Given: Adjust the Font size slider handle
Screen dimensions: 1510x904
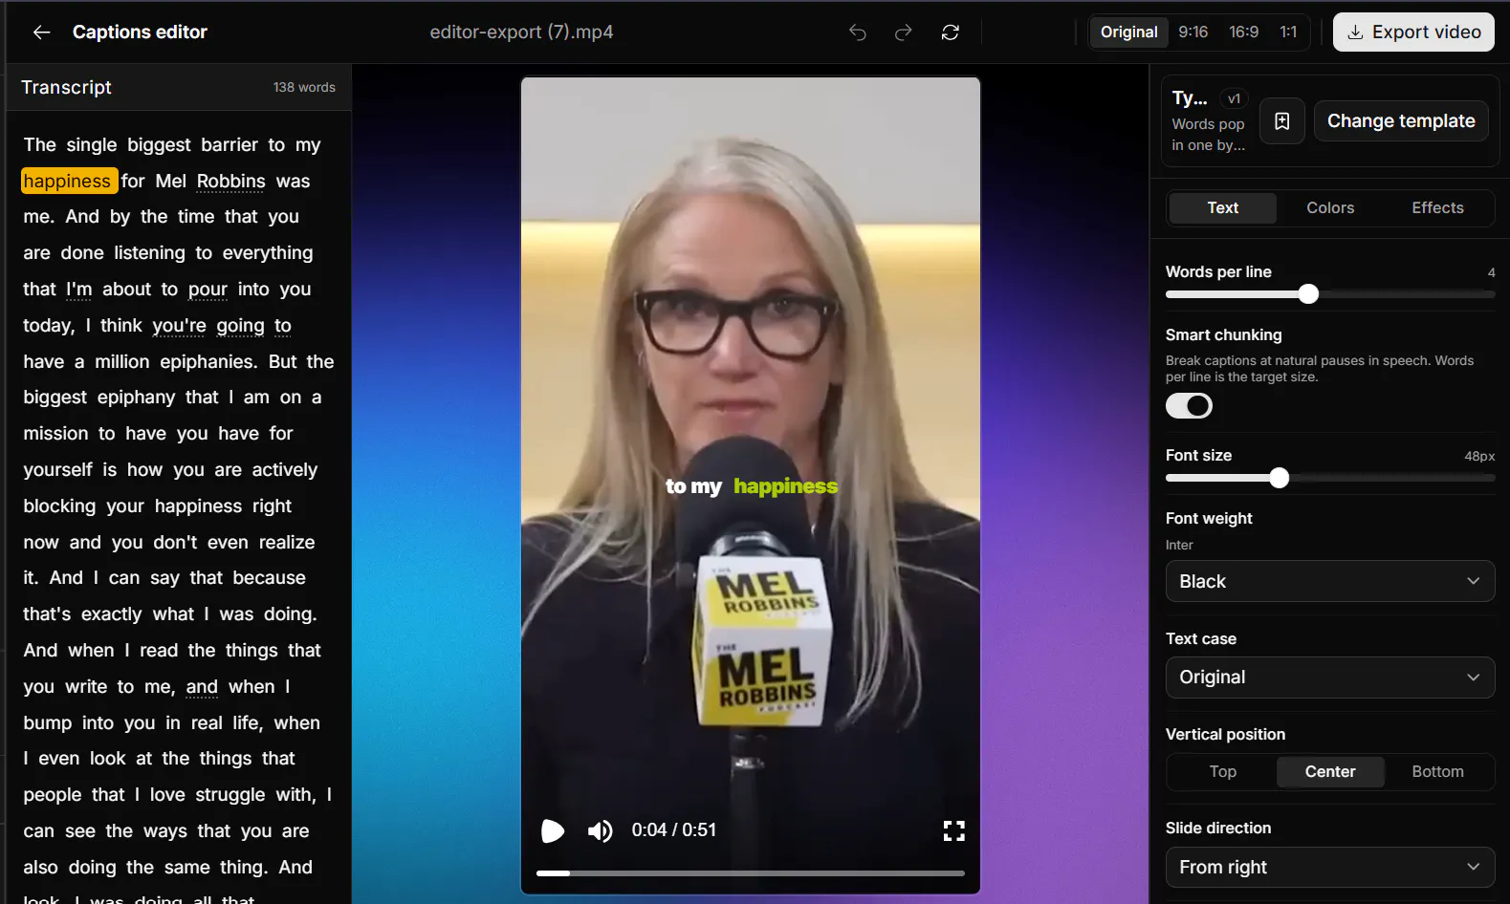Looking at the screenshot, I should (x=1279, y=478).
